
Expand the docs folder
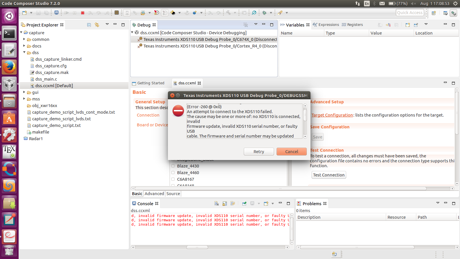point(24,46)
